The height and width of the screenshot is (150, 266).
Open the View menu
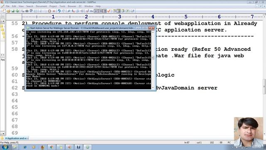[x=21, y=6]
